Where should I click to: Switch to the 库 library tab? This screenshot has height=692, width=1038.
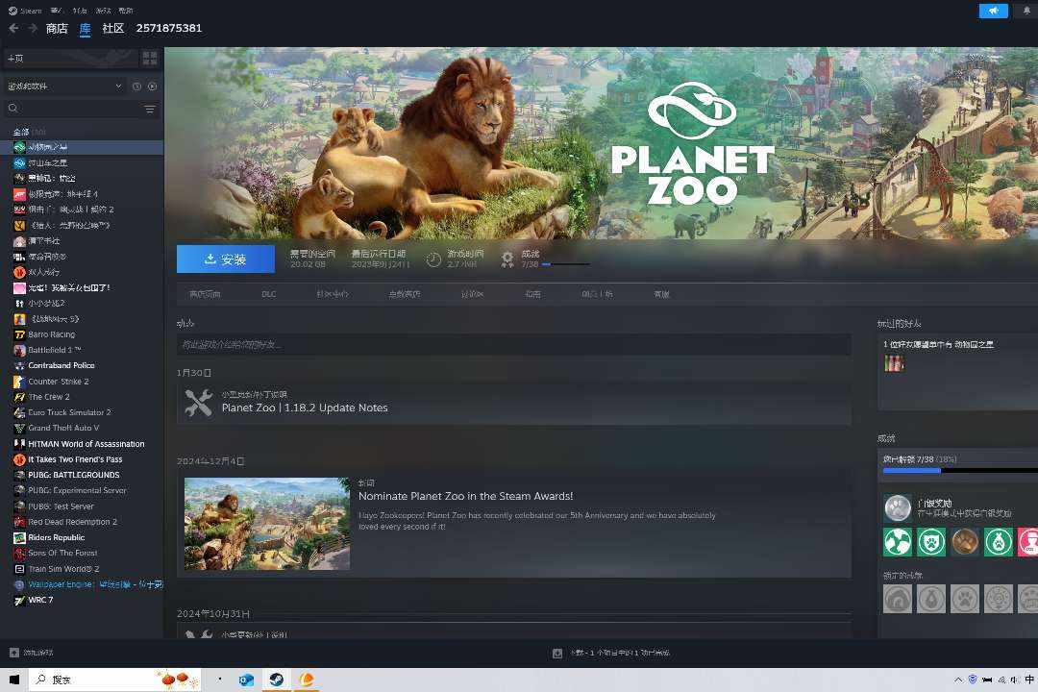click(x=85, y=29)
